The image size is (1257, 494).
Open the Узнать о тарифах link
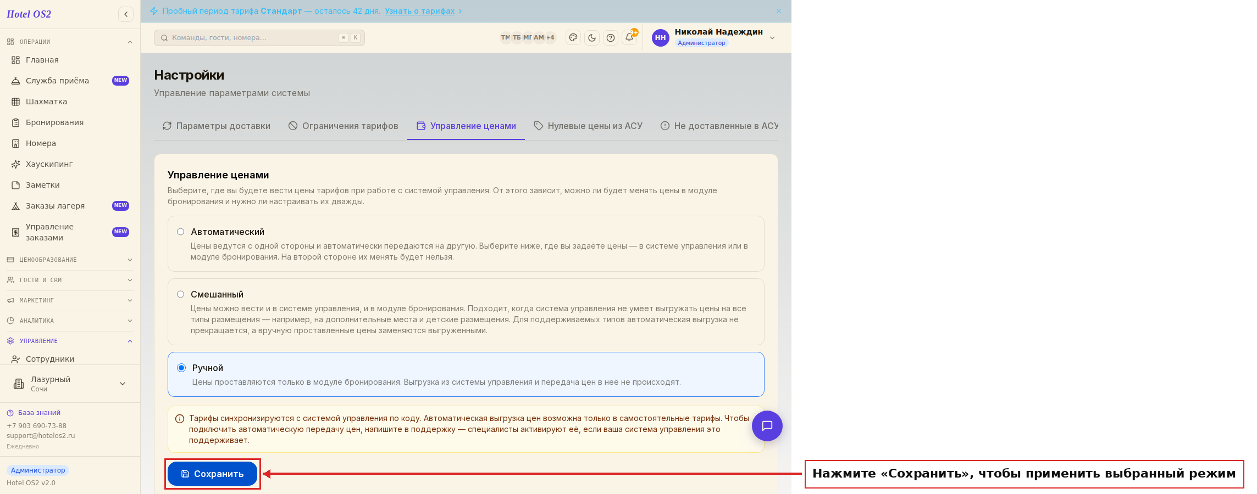419,11
